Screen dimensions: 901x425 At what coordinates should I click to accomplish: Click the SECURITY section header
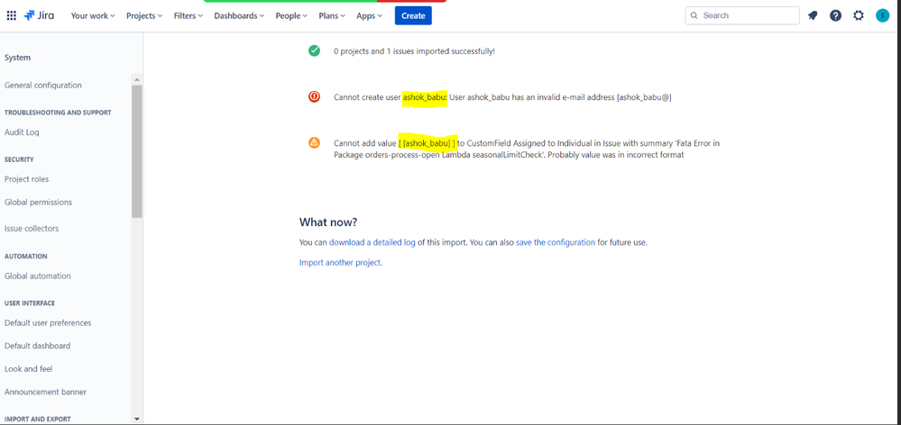[19, 159]
